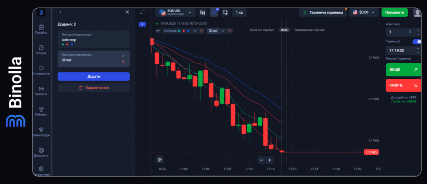Go back with the panel's left chevron
The image size is (427, 184).
tap(60, 12)
